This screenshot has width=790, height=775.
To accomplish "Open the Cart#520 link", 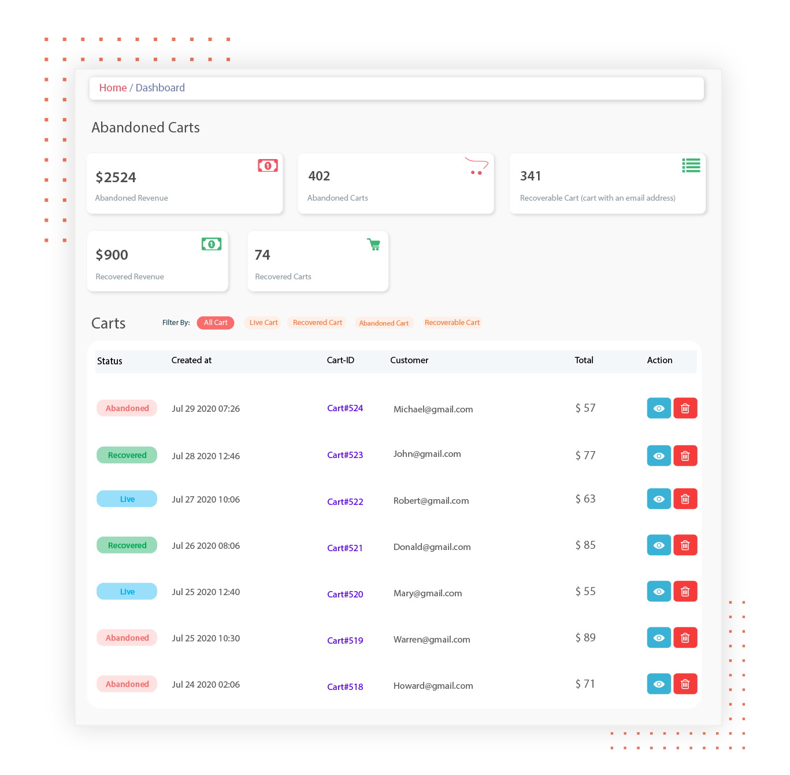I will tap(345, 595).
